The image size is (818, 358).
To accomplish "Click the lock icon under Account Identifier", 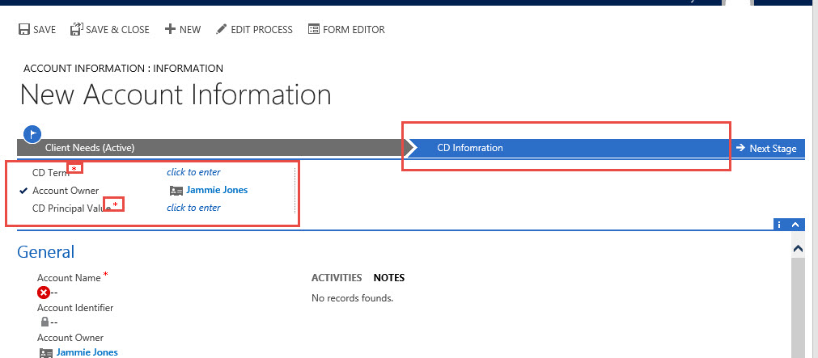I will (45, 322).
